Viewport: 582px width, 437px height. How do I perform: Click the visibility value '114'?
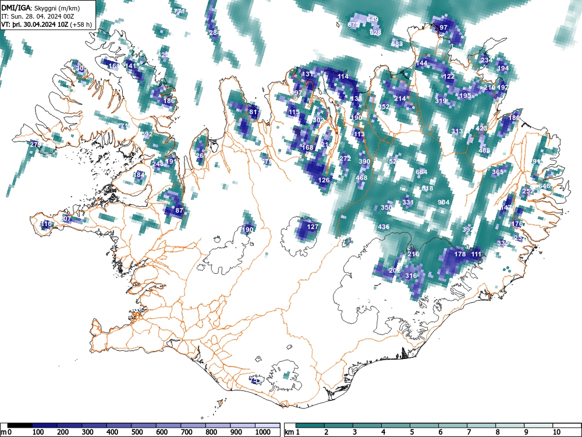[x=343, y=76]
